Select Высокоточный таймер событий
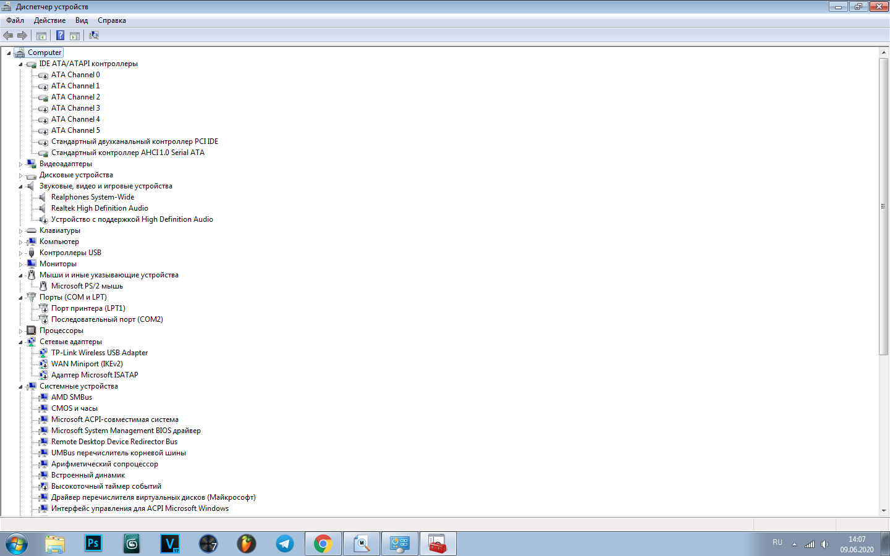This screenshot has width=890, height=556. click(106, 486)
